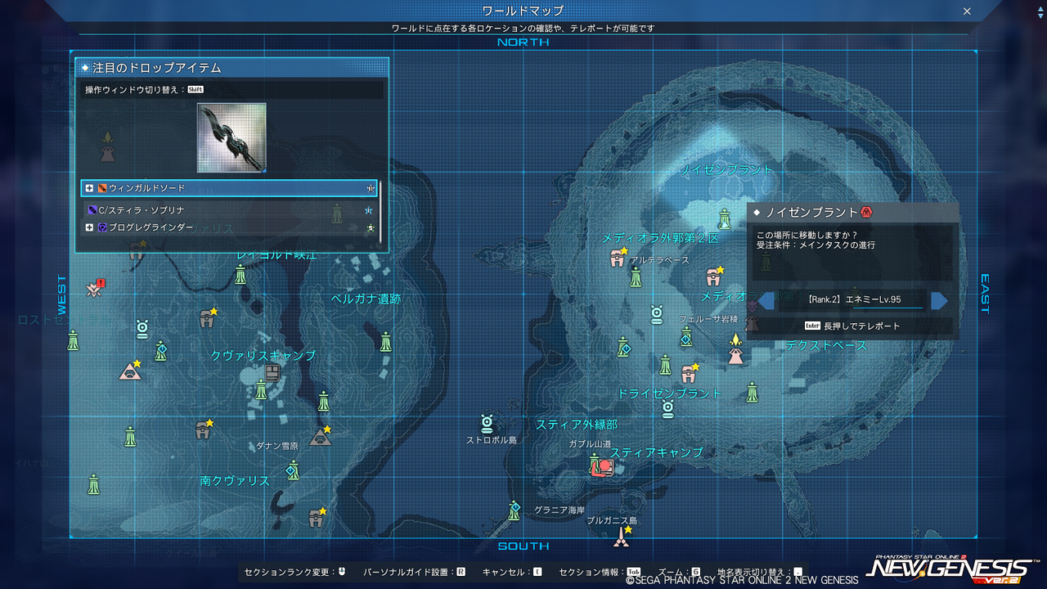The image size is (1047, 589).
Task: Expand the ウィンガルドソード drop entry
Action: click(89, 188)
